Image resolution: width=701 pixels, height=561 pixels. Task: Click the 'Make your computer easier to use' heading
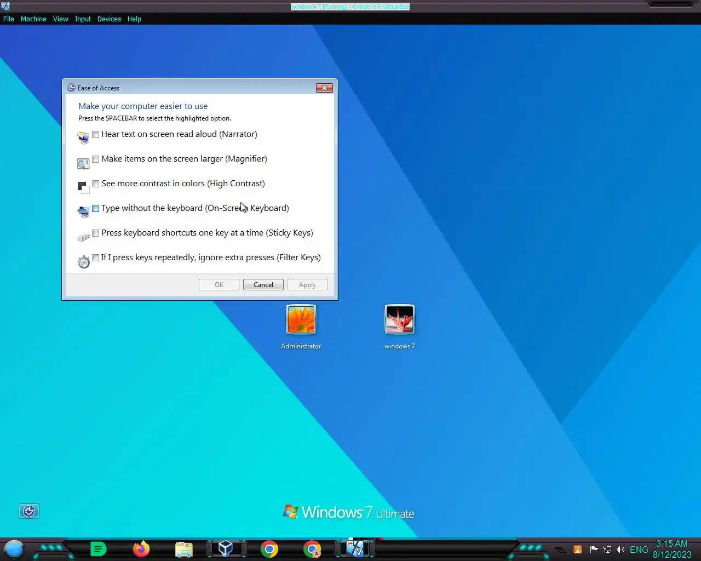tap(143, 106)
